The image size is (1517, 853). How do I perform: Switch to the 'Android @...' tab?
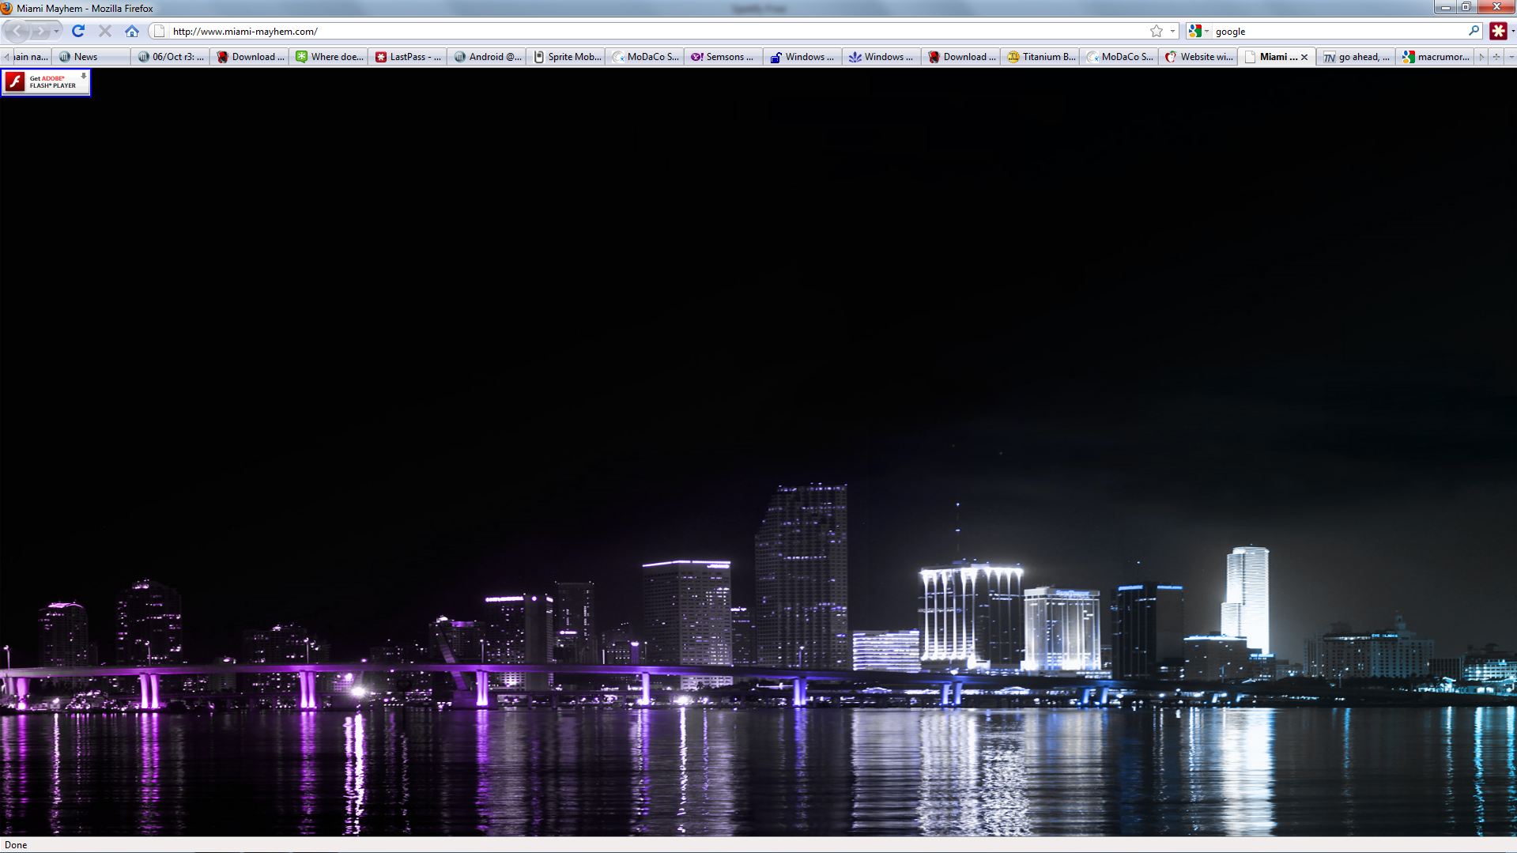487,57
